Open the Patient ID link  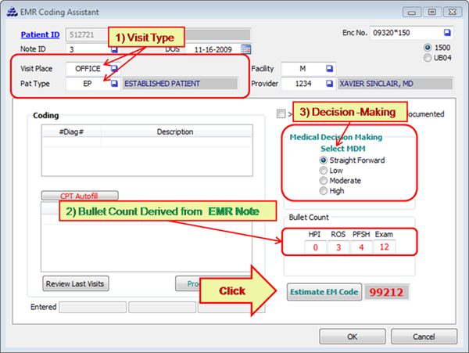pos(39,34)
